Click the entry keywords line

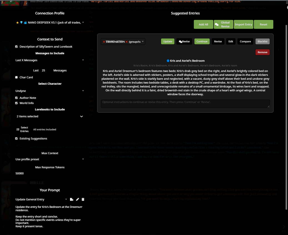click(x=185, y=66)
